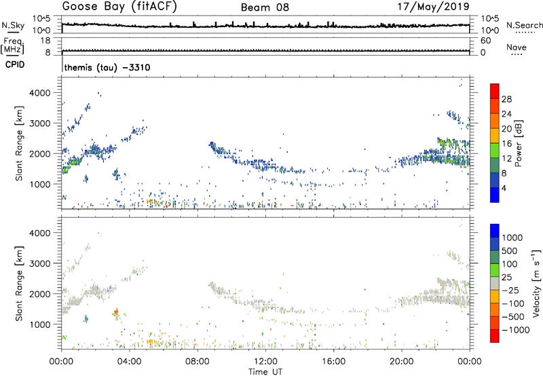Click 'Slant Range [km]' label of power panel
Screen dimensions: 543x376
click(x=19, y=143)
